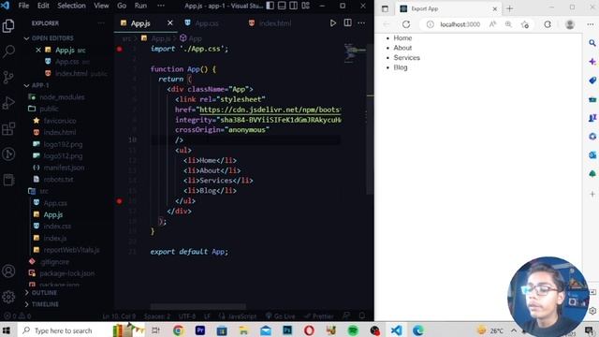Open Customize Layout icon in title bar
Viewport: 599px width, 337px height.
[305, 6]
